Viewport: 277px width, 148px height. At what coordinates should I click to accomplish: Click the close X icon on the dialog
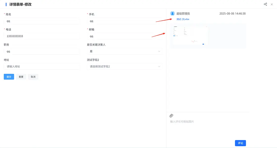(272, 4)
